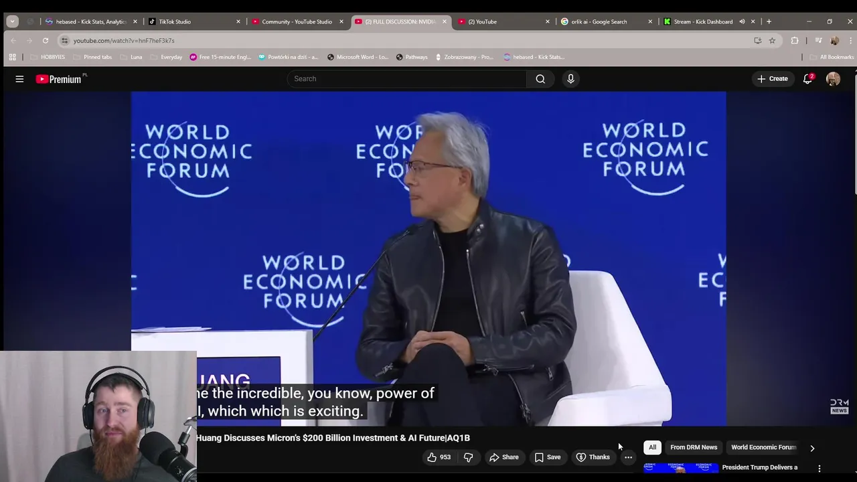857x482 pixels.
Task: Open the media control icon in Chrome toolbar
Action: tap(818, 40)
